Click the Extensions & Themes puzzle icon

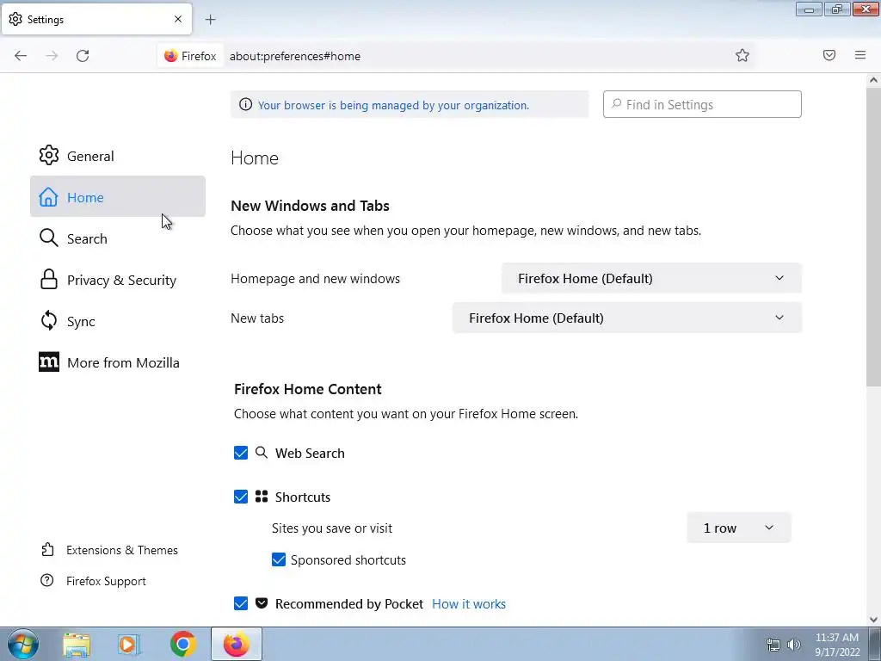coord(48,549)
